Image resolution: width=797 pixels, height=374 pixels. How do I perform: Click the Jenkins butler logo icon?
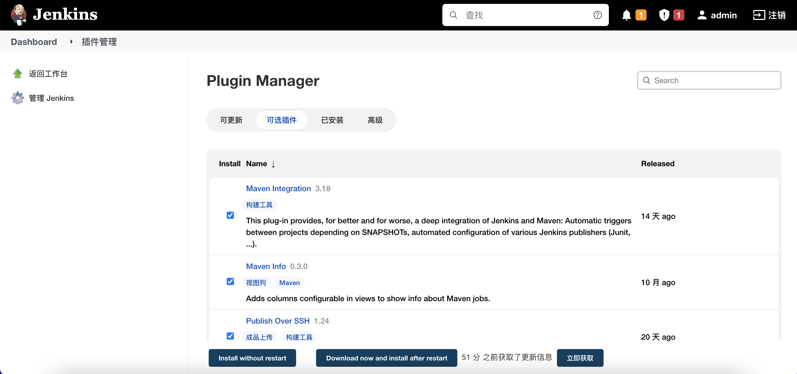pos(19,15)
